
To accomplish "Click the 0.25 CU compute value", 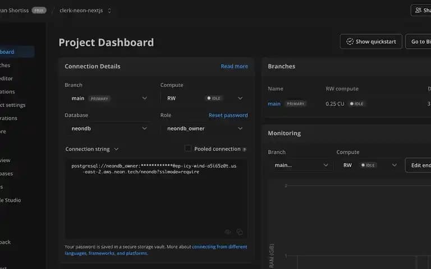I will [x=335, y=104].
